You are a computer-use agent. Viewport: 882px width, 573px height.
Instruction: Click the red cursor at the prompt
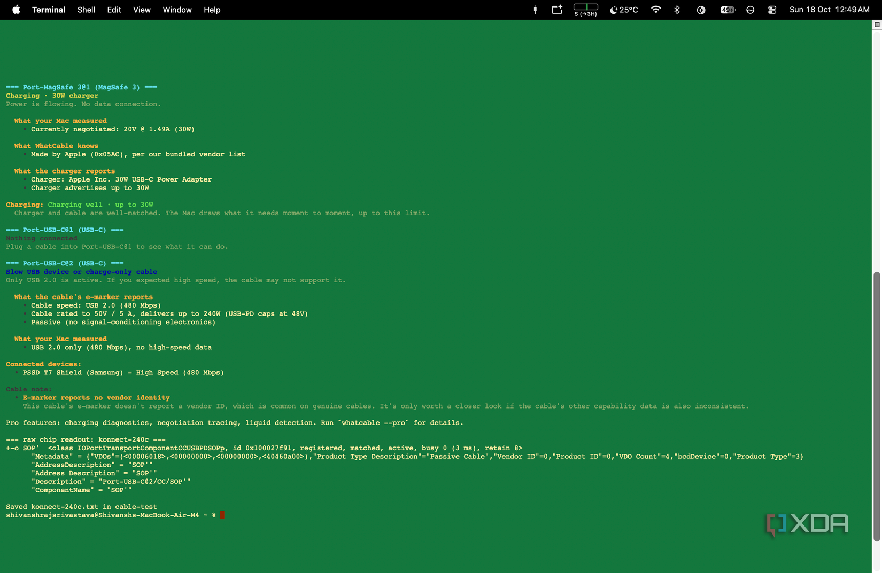pos(222,515)
